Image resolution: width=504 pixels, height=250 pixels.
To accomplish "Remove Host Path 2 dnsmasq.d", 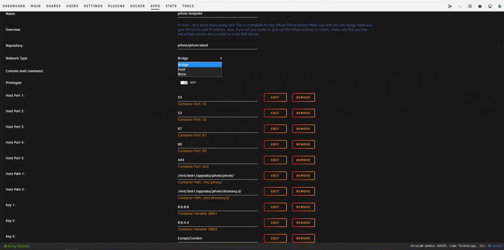I will tap(303, 191).
